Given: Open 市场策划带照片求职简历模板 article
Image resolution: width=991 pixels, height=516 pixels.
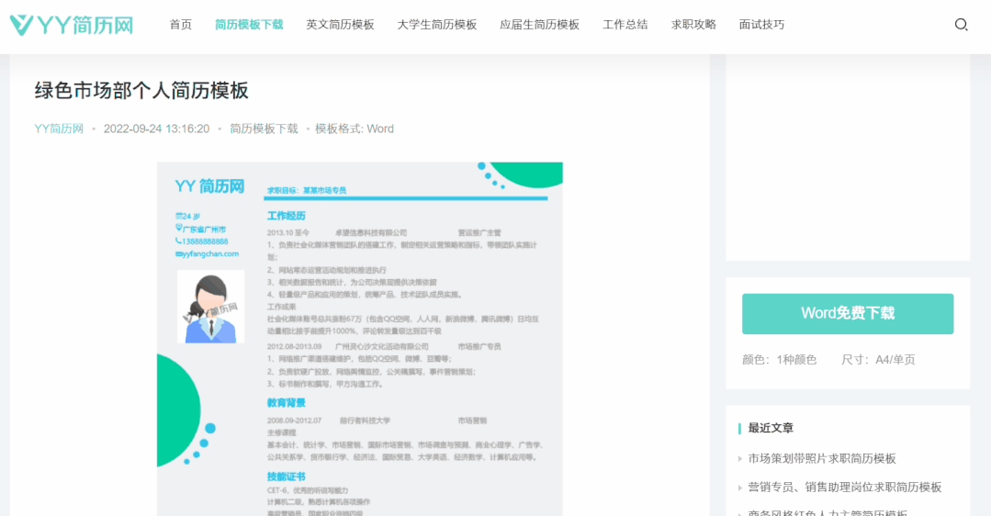Looking at the screenshot, I should pos(822,458).
